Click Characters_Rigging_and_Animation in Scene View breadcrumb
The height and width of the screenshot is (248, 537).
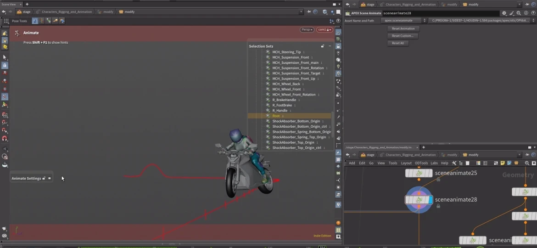67,11
